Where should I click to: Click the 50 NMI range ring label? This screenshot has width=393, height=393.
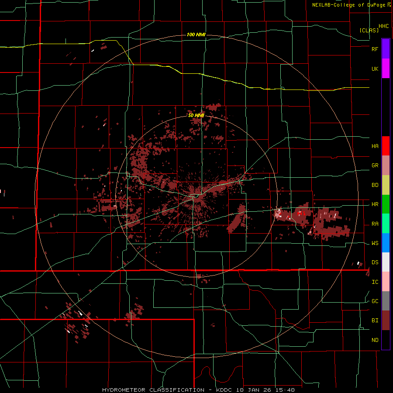tap(196, 115)
